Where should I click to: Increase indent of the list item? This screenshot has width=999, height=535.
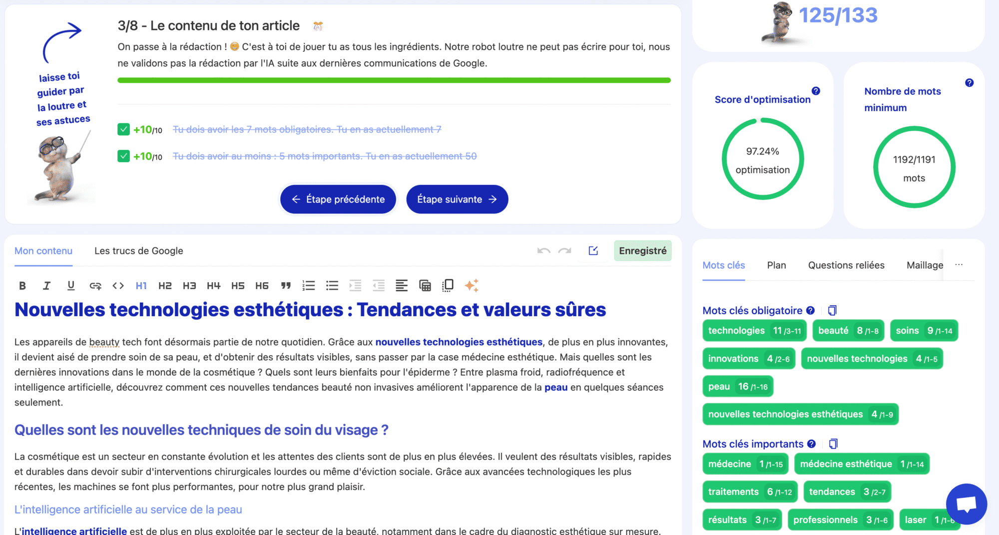[x=355, y=286]
